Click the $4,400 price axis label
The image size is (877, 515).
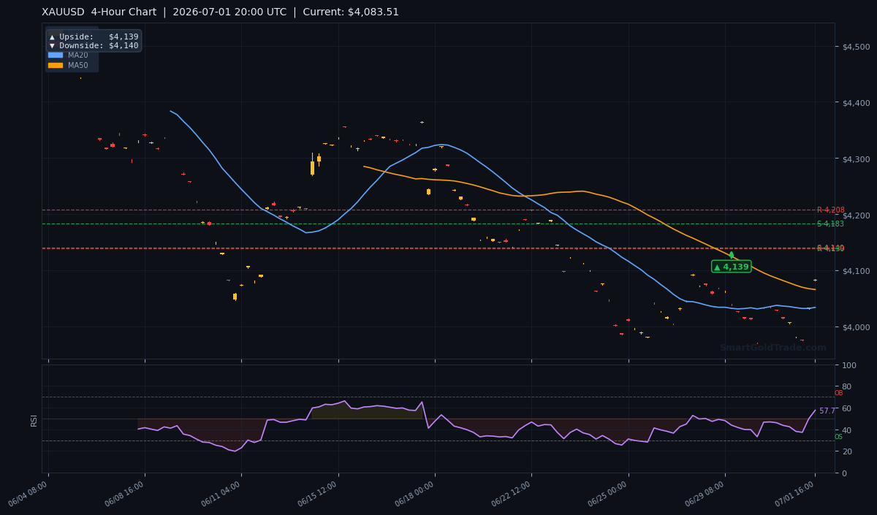(x=856, y=103)
